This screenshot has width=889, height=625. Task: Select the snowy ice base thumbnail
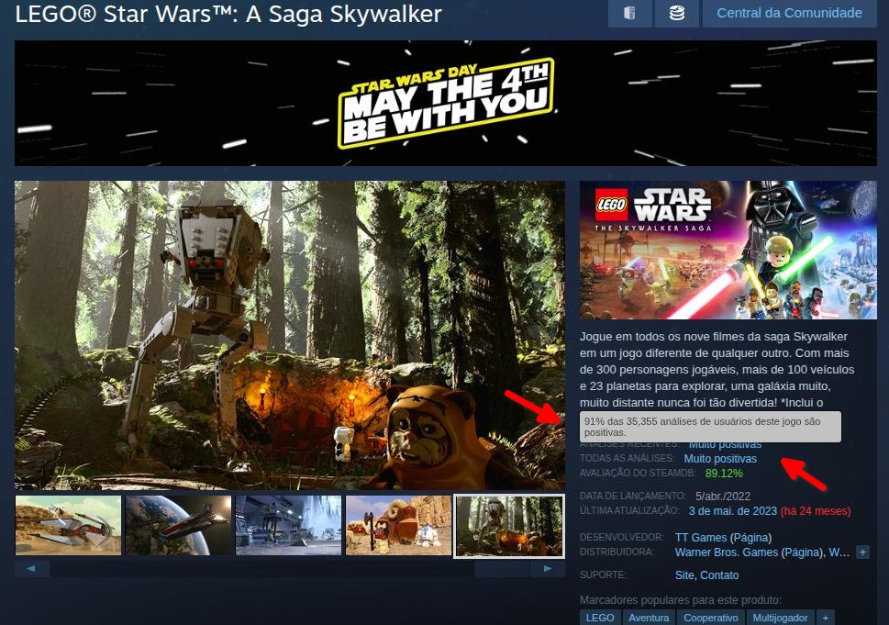pyautogui.click(x=289, y=525)
